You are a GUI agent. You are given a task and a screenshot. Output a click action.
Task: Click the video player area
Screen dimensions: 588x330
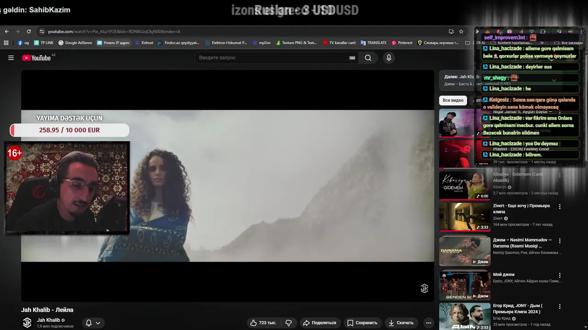227,186
